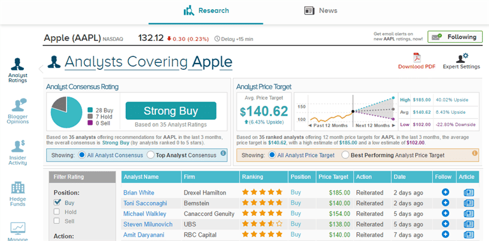Viewport: 489px width, 241px height.
Task: Click the consensus pie chart
Action: (67, 113)
